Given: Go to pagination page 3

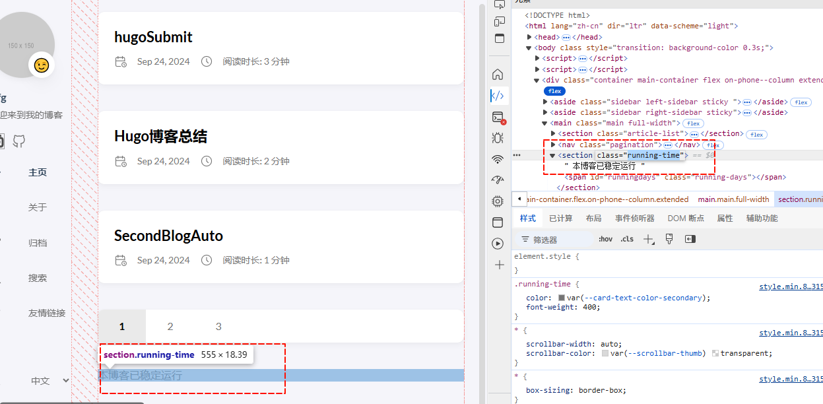Looking at the screenshot, I should (x=218, y=326).
